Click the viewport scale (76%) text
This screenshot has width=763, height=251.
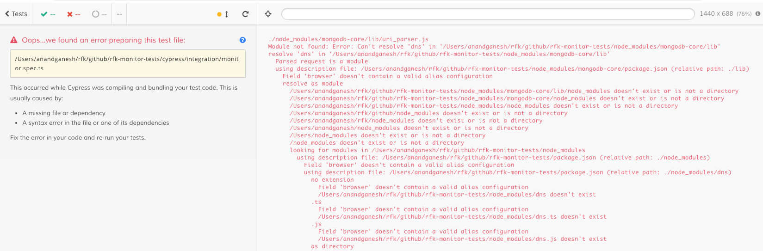(744, 14)
